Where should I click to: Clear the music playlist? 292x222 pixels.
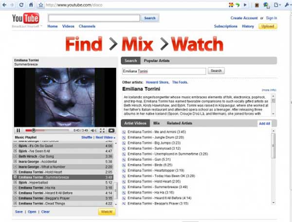pos(45,212)
